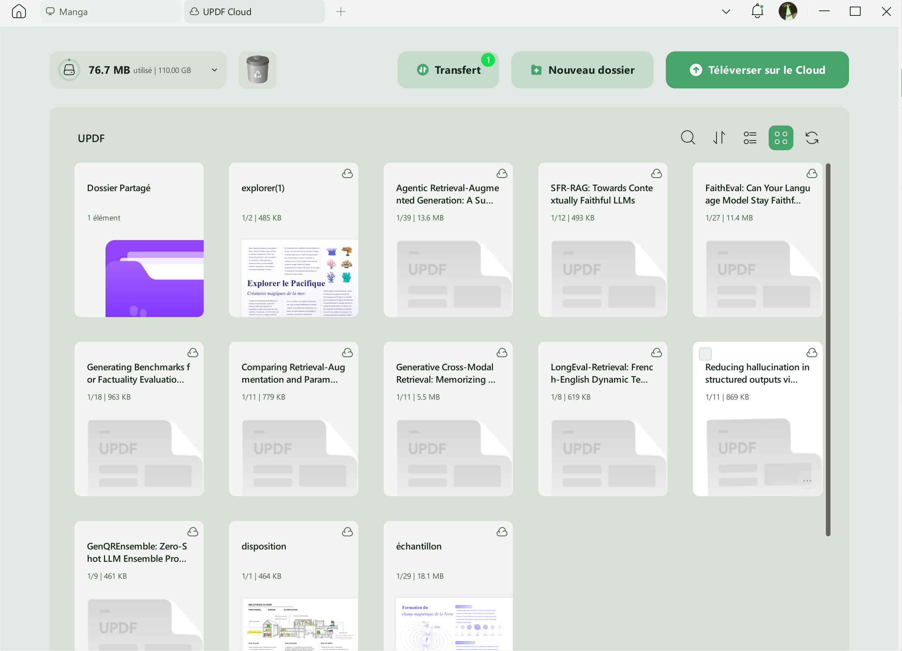Expand the storage usage dropdown

tap(214, 70)
